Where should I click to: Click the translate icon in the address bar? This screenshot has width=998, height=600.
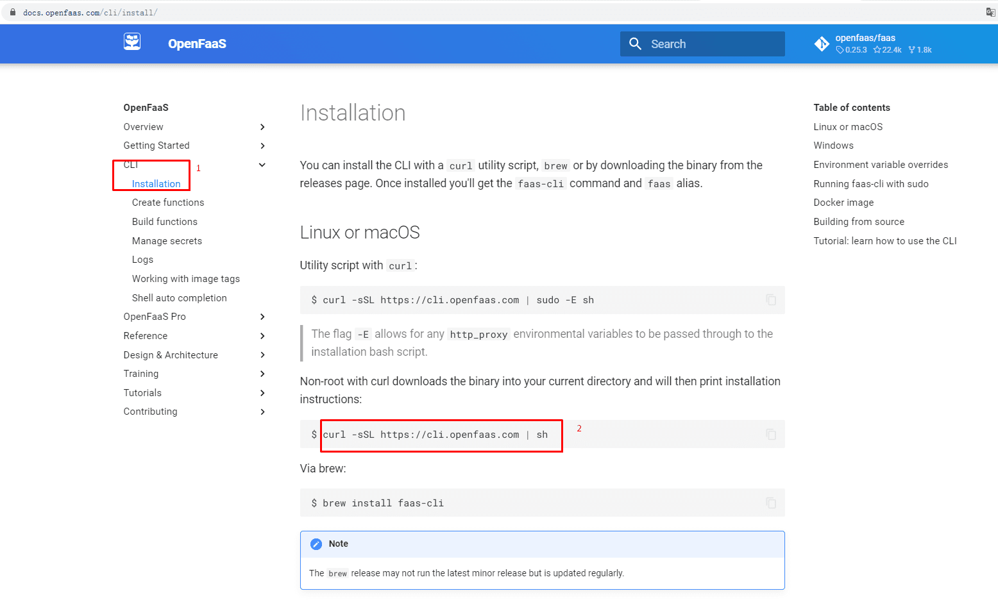990,12
